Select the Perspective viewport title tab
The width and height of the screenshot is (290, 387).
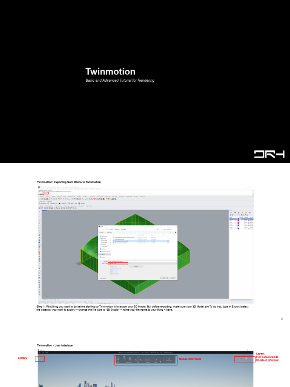click(x=45, y=211)
